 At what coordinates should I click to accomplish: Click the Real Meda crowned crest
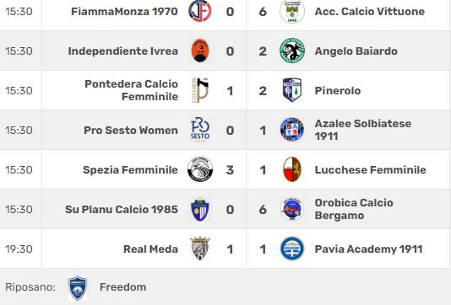pos(200,249)
